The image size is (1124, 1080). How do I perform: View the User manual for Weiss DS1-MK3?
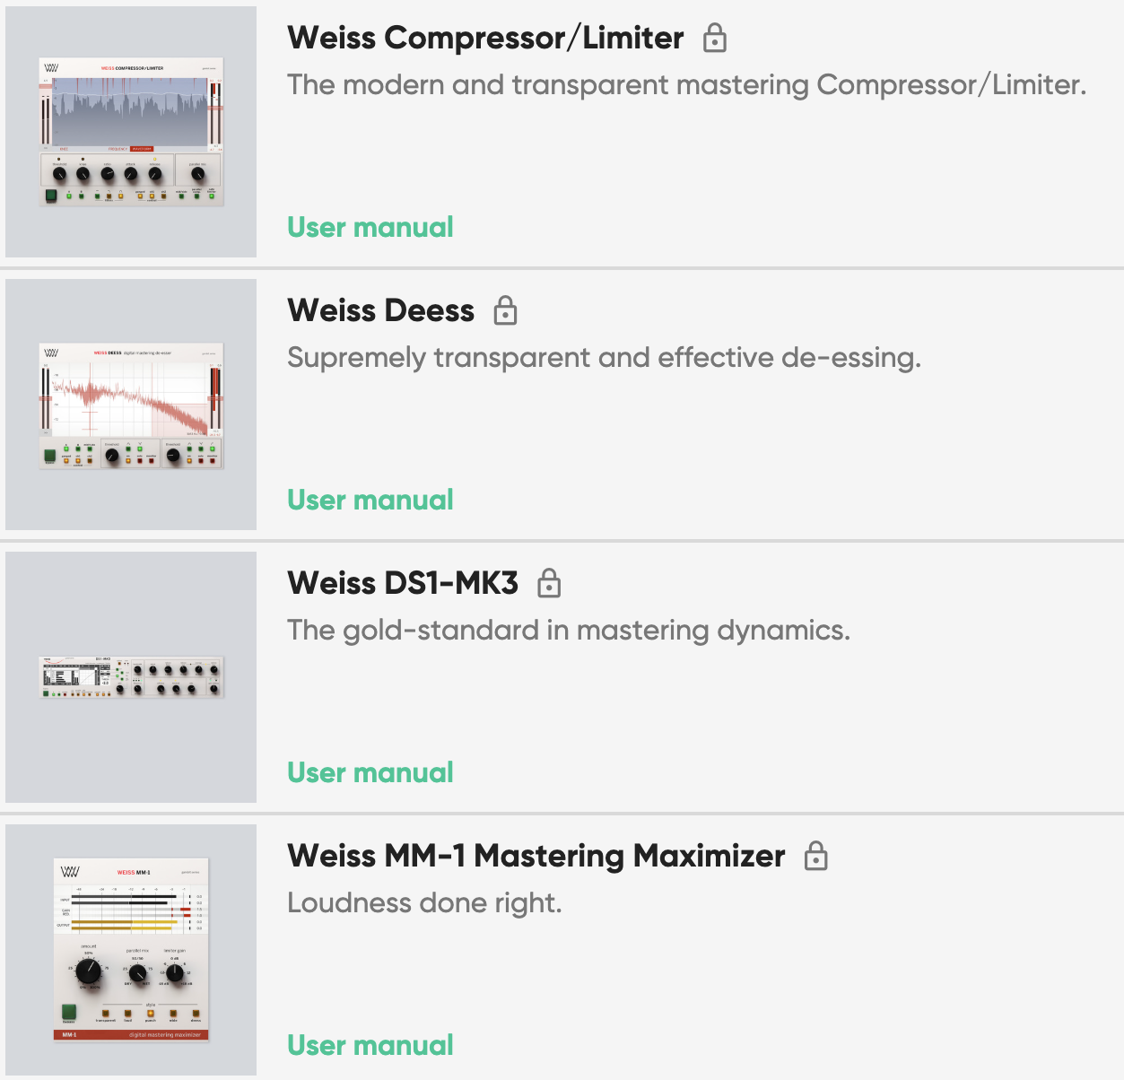370,772
